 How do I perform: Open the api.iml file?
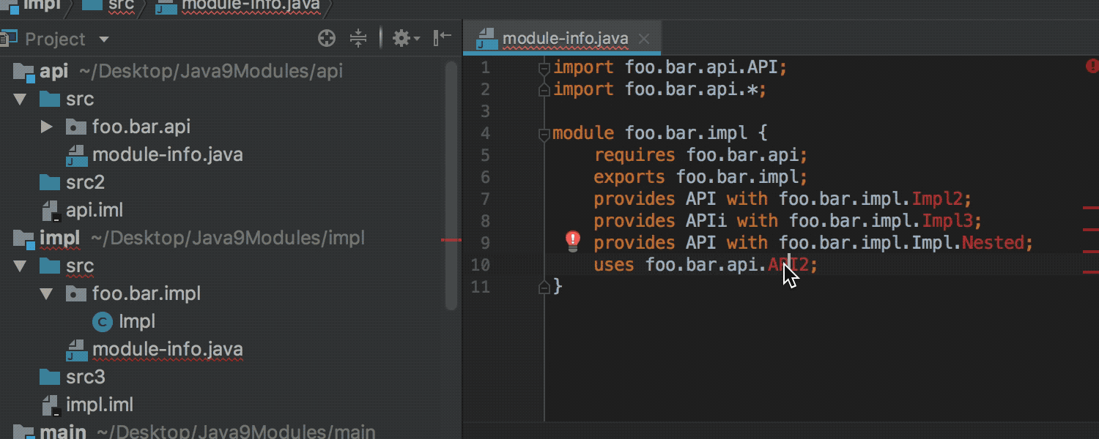(94, 210)
